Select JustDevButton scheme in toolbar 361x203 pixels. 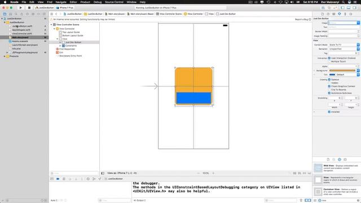pyautogui.click(x=45, y=7)
